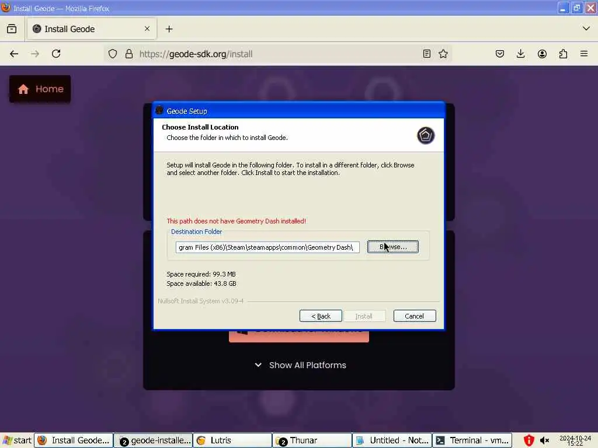Screen dimensions: 598x448
Task: Click the Firefox forward arrow
Action: 35,54
